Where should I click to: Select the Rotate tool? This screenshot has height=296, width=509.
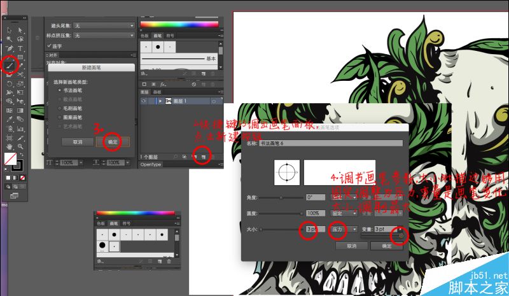tap(10, 83)
